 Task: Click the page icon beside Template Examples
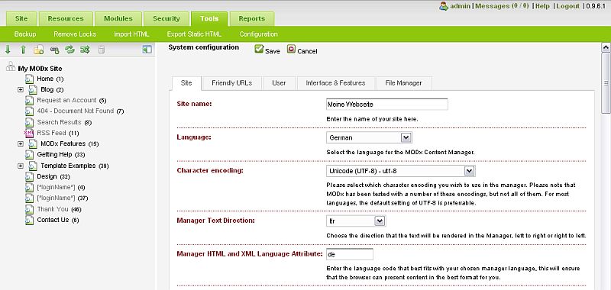[x=33, y=166]
